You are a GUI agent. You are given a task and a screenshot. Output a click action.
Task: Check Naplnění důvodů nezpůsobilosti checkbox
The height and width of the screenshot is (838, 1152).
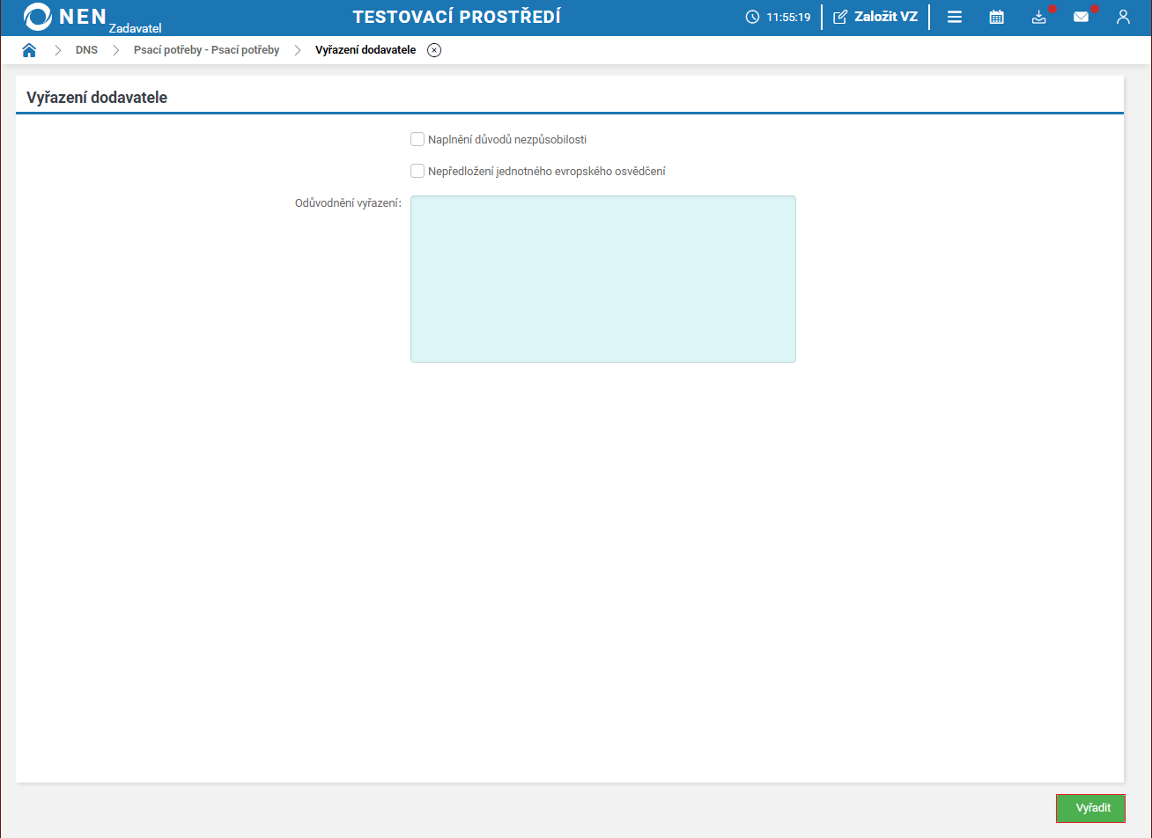click(417, 139)
